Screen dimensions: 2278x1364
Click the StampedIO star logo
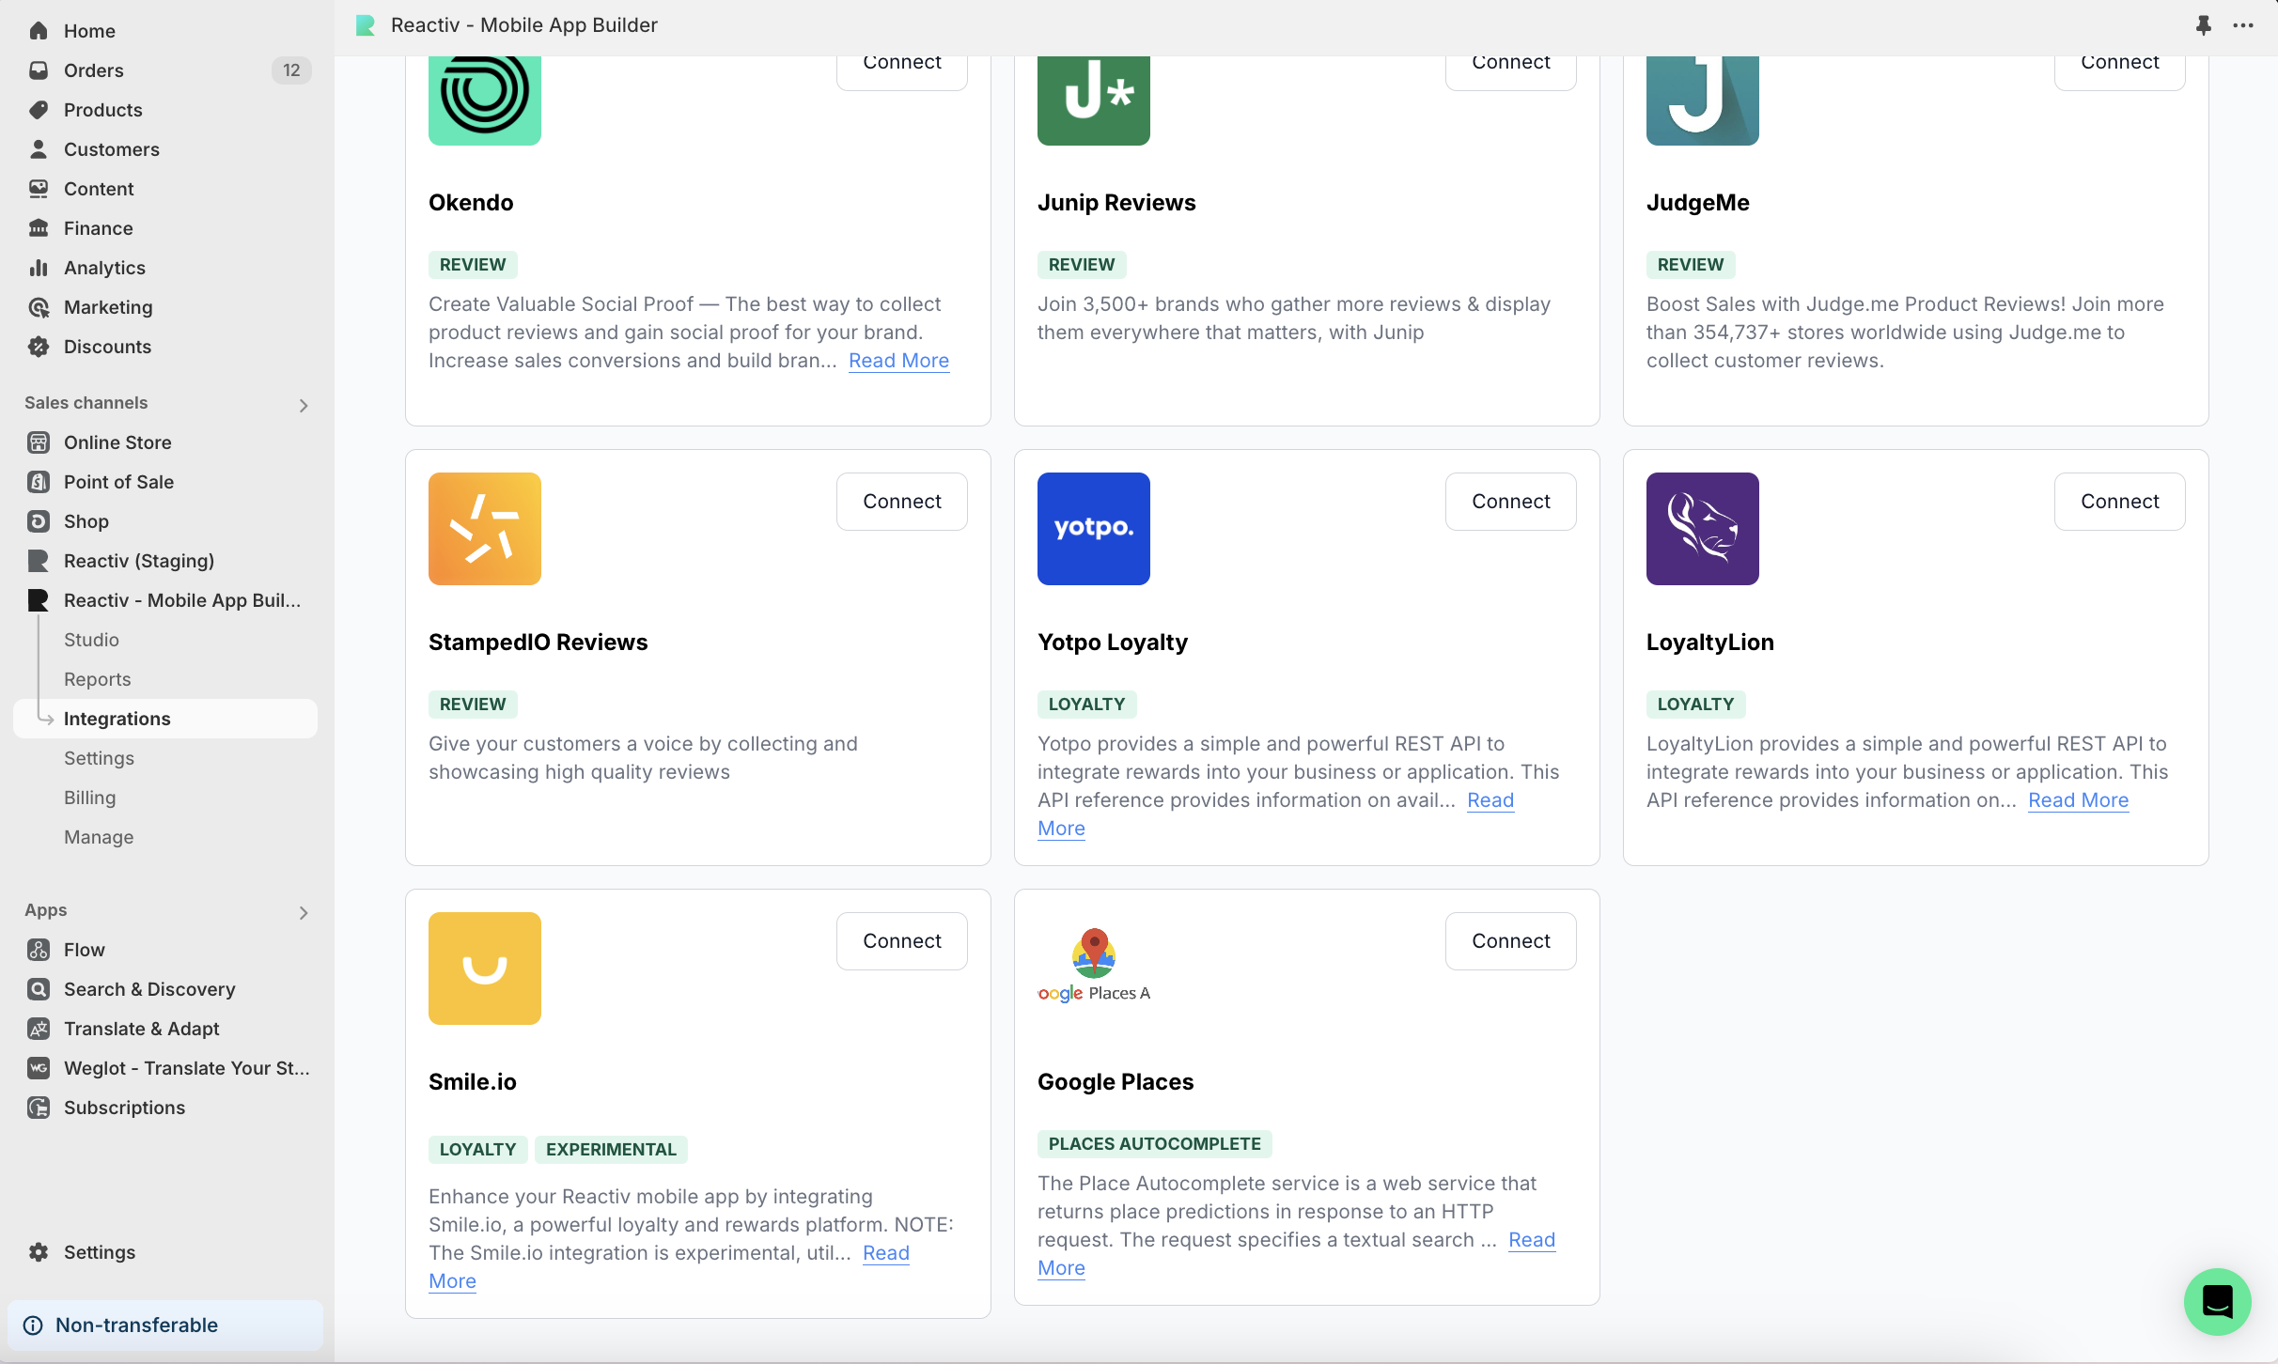[x=484, y=528]
